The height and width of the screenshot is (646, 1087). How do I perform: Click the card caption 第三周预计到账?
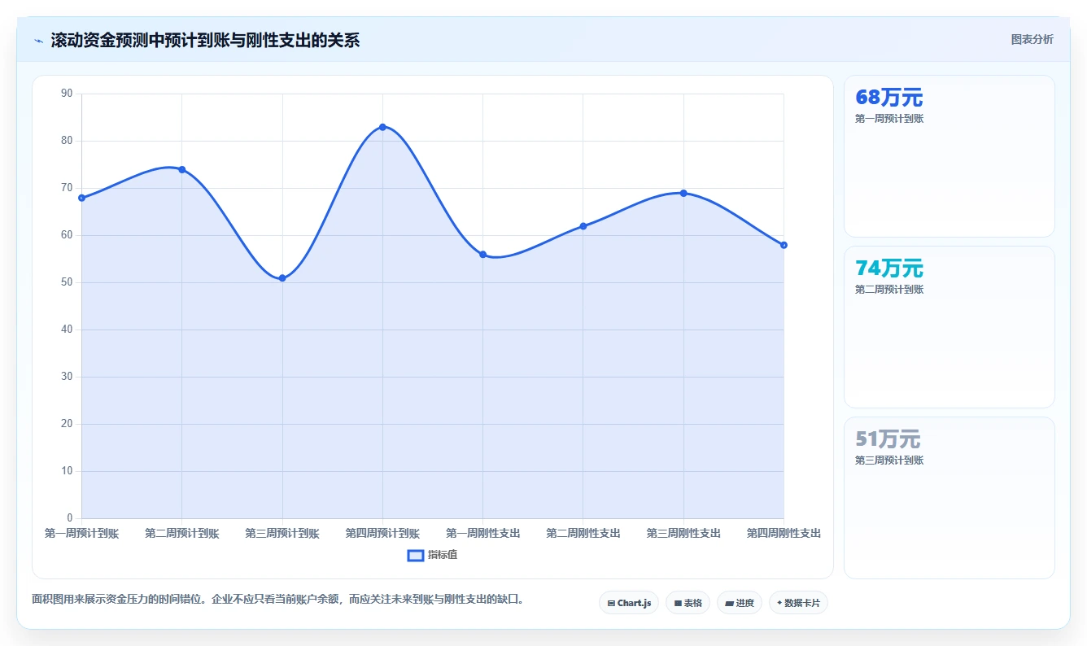click(x=889, y=460)
